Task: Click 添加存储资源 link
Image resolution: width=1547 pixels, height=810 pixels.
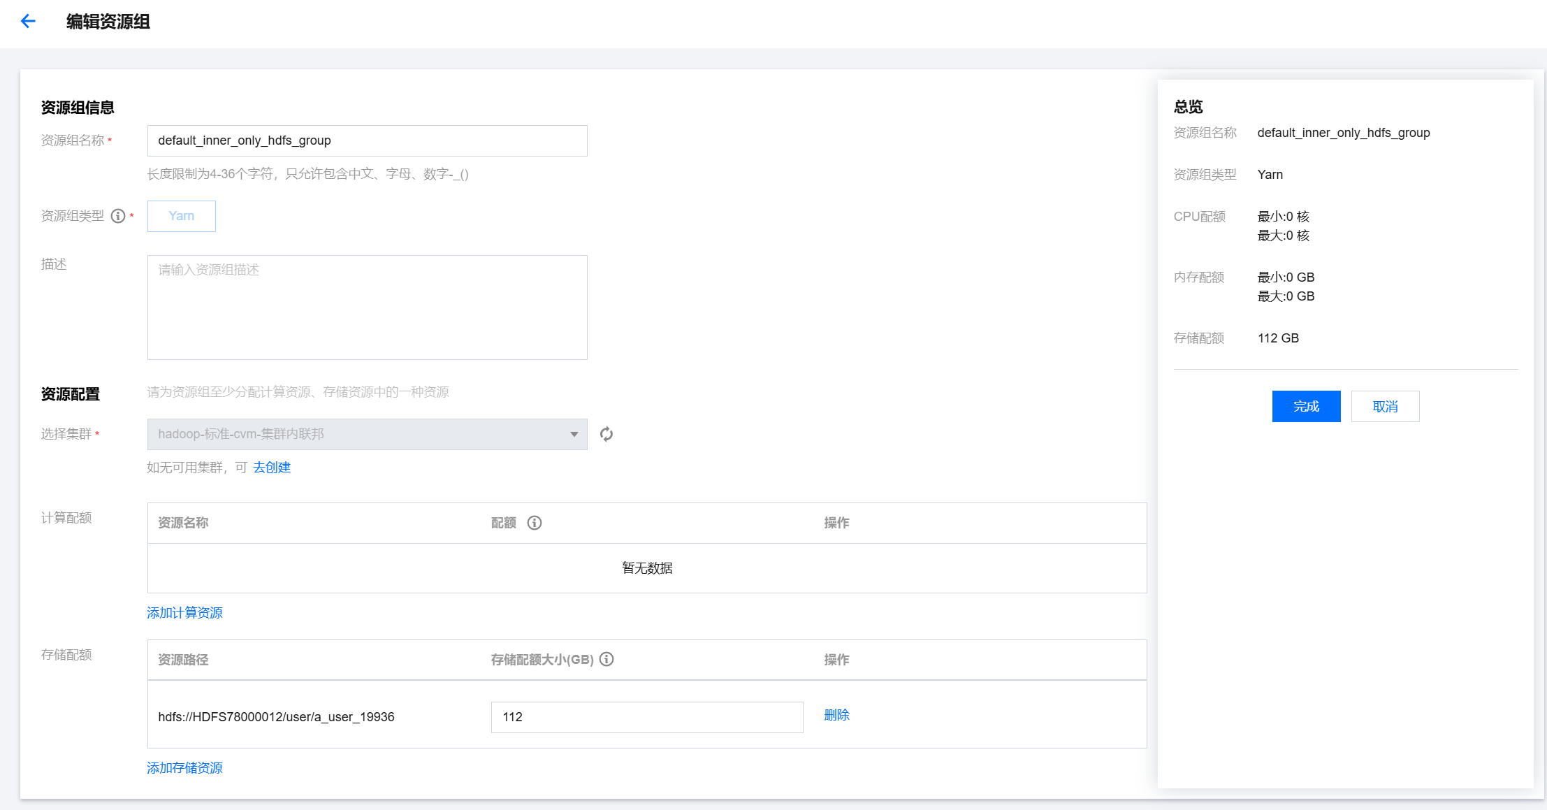Action: coord(184,768)
